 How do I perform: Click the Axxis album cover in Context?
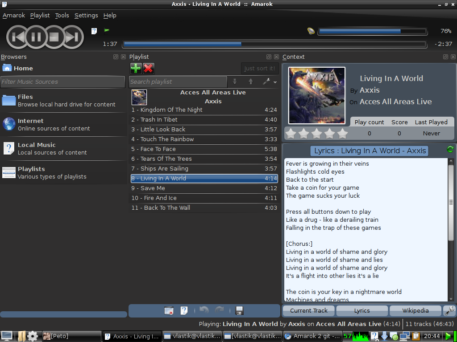(x=317, y=95)
